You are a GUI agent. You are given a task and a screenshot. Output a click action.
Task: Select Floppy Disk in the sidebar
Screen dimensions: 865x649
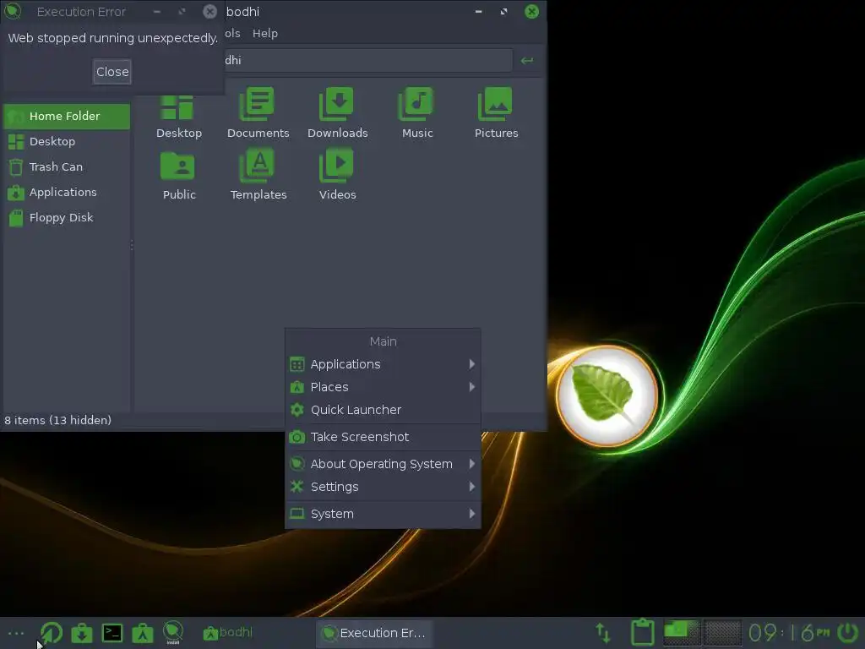point(67,217)
